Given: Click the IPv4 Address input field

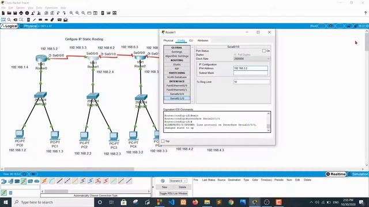Looking at the screenshot, I should coord(251,68).
